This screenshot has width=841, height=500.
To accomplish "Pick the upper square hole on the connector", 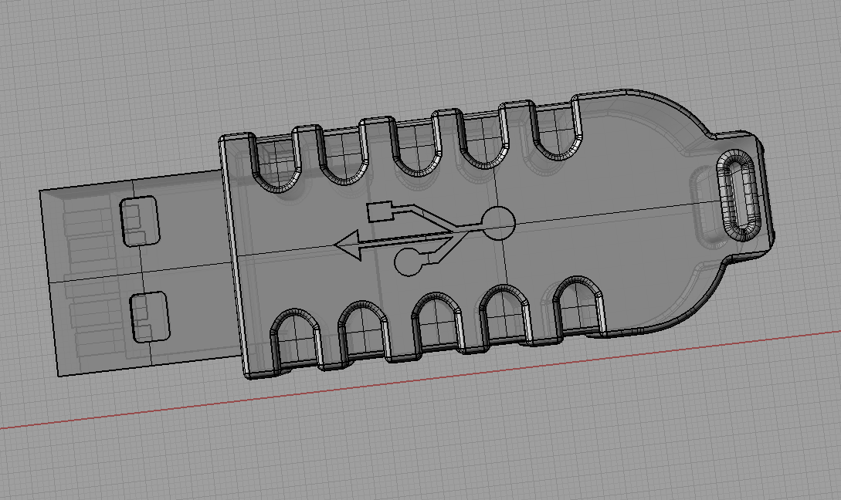I will 140,221.
